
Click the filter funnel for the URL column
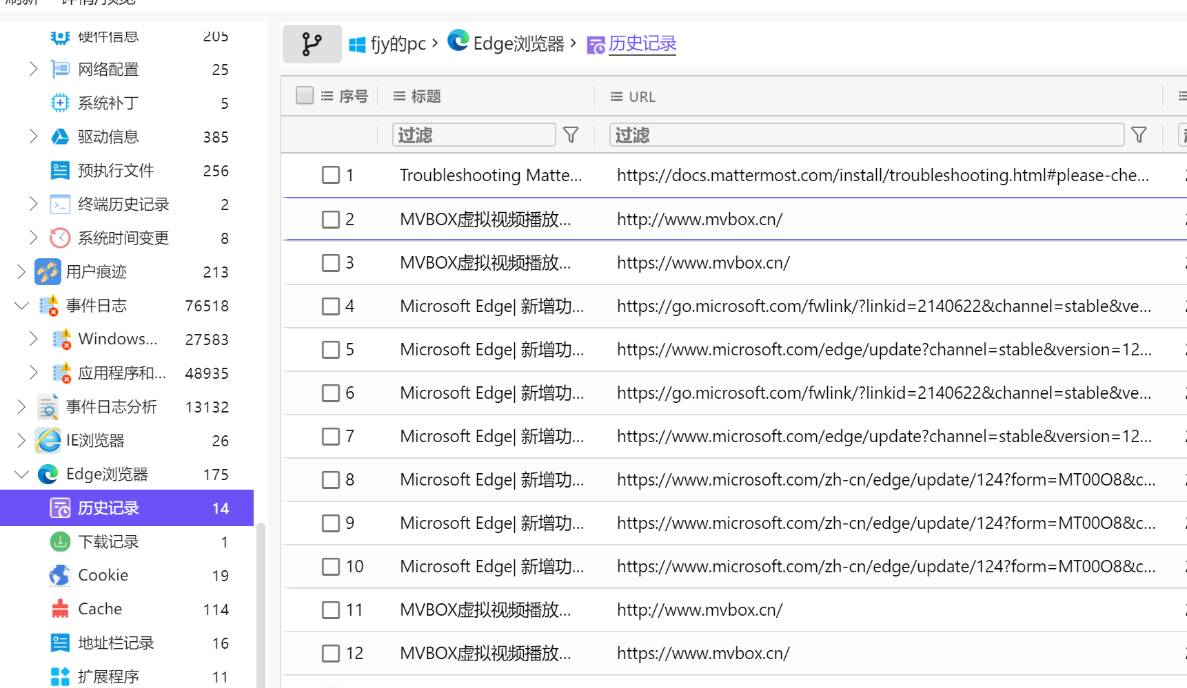(x=1139, y=135)
